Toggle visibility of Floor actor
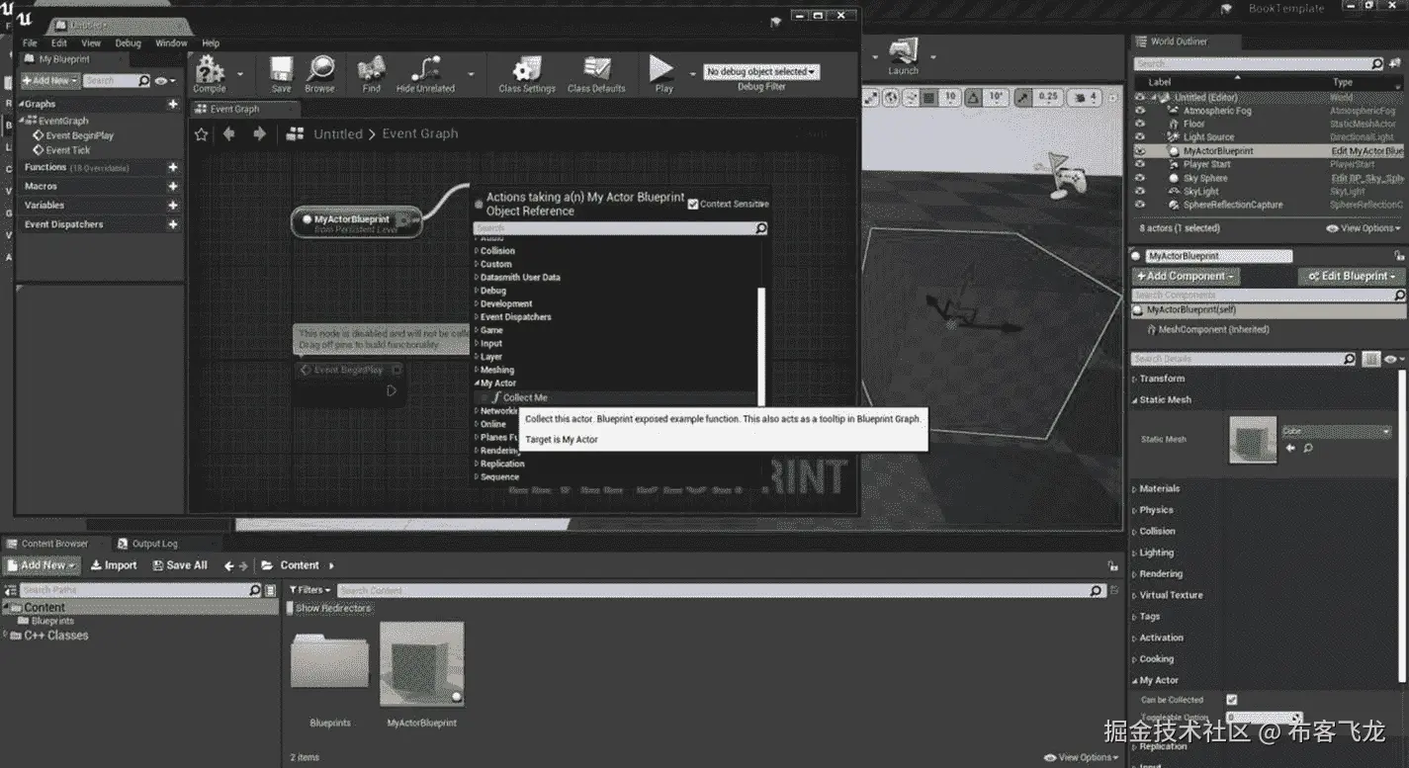 click(x=1140, y=124)
